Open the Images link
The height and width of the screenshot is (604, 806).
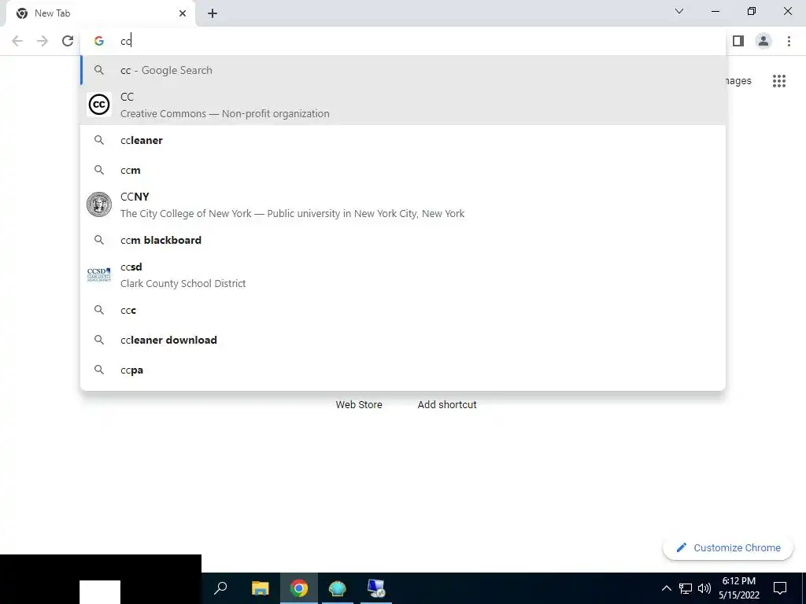pyautogui.click(x=738, y=81)
